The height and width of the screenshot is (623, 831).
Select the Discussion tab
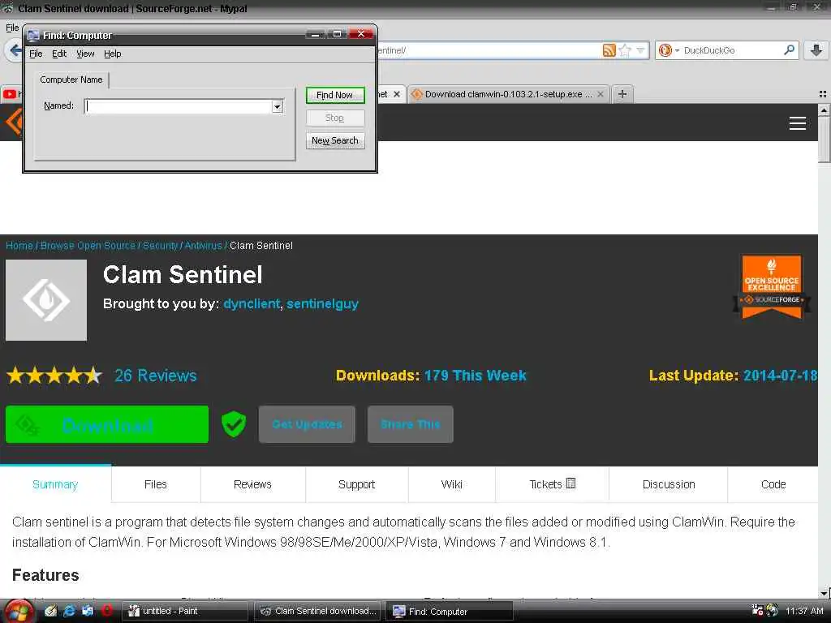coord(669,484)
